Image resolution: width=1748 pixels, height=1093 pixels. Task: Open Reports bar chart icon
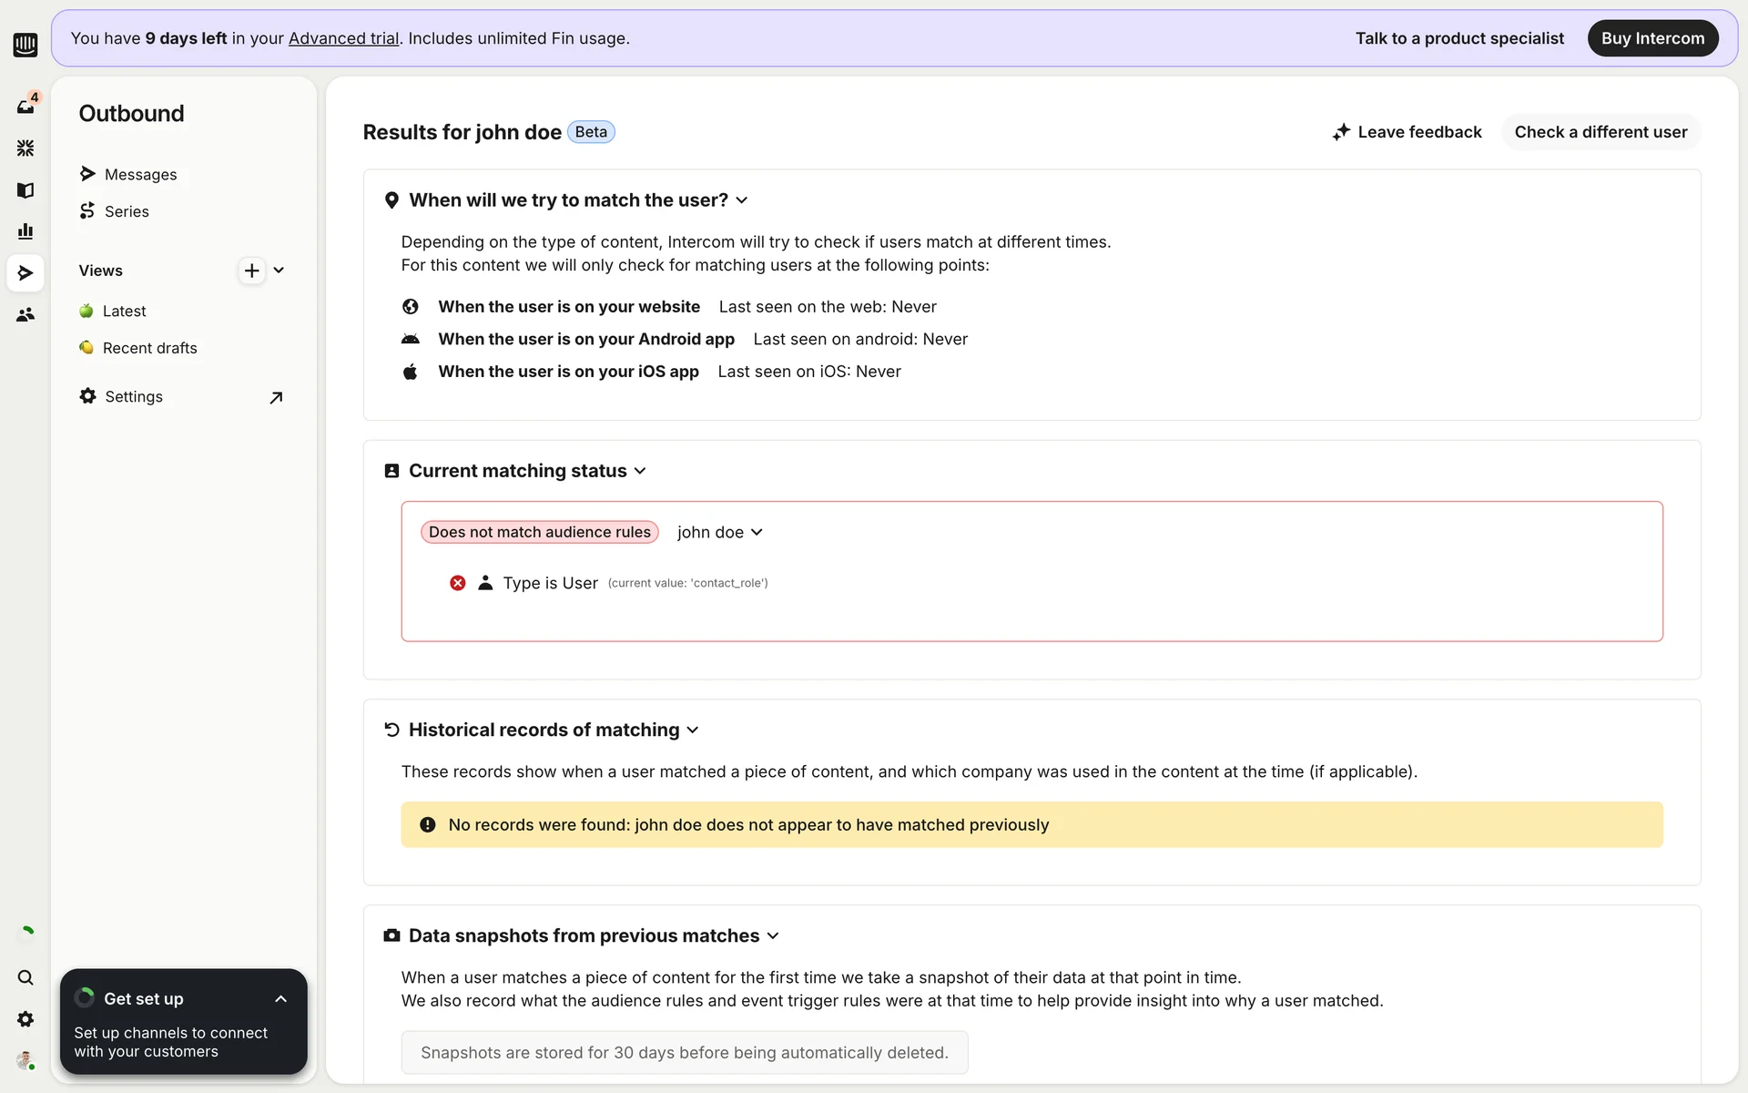click(x=25, y=231)
